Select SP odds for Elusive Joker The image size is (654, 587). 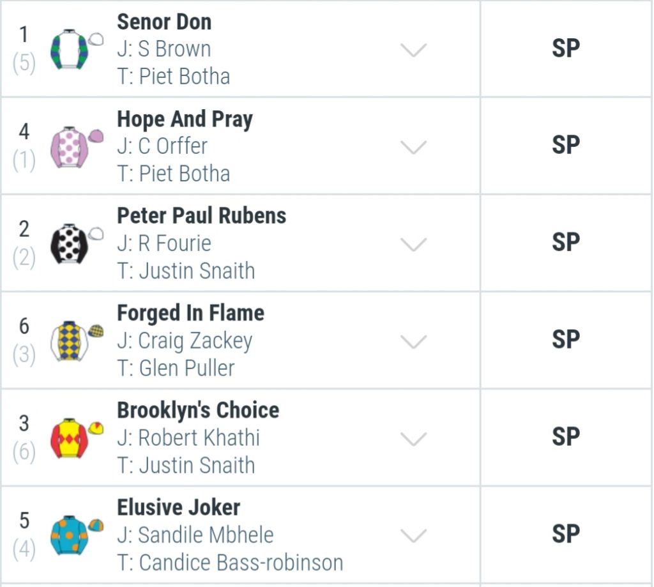566,535
